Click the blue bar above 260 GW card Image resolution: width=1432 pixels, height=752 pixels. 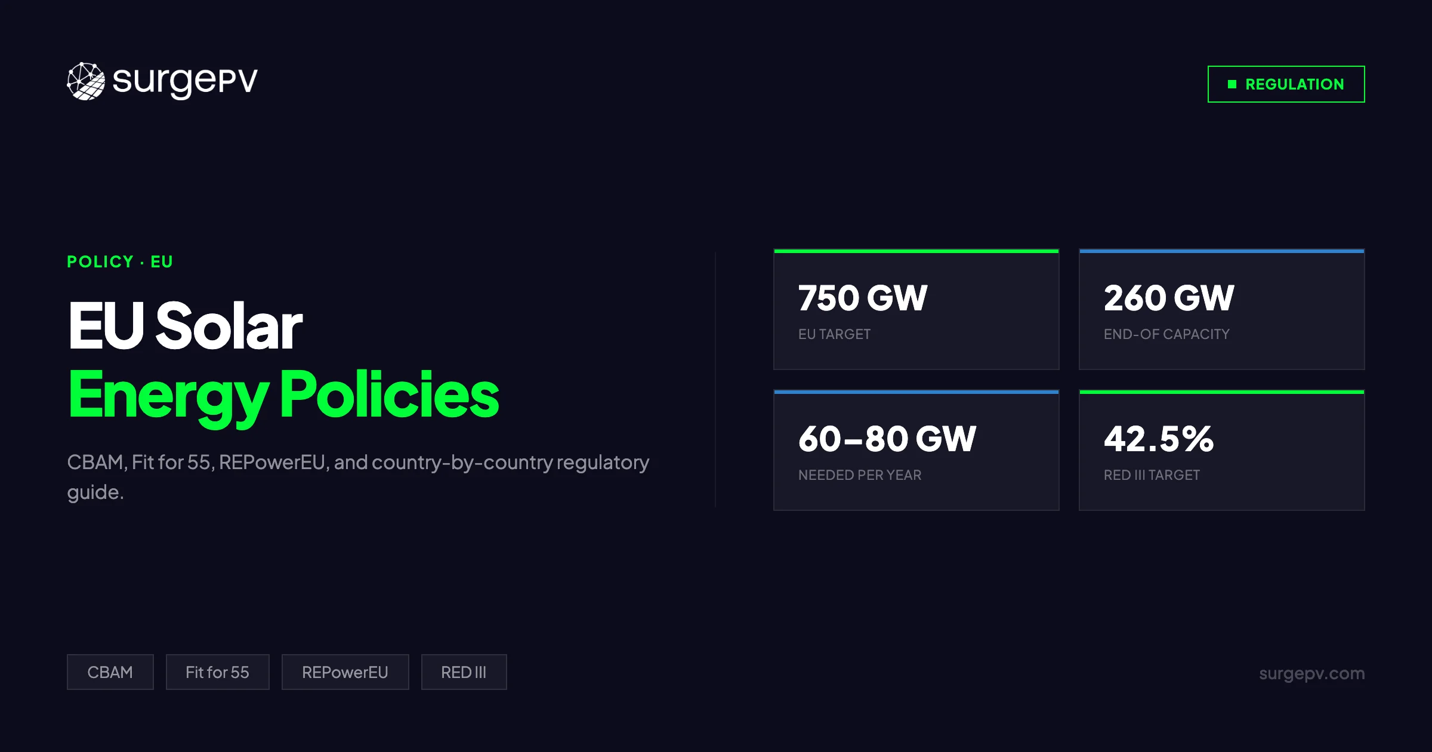pyautogui.click(x=1221, y=251)
